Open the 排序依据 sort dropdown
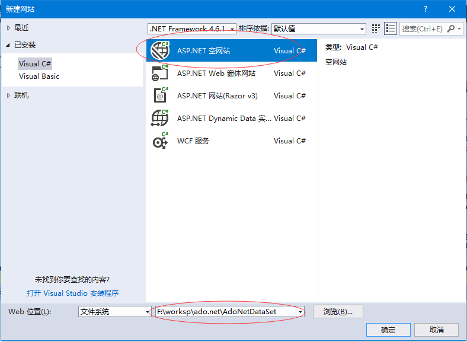Image resolution: width=467 pixels, height=342 pixels. [319, 28]
